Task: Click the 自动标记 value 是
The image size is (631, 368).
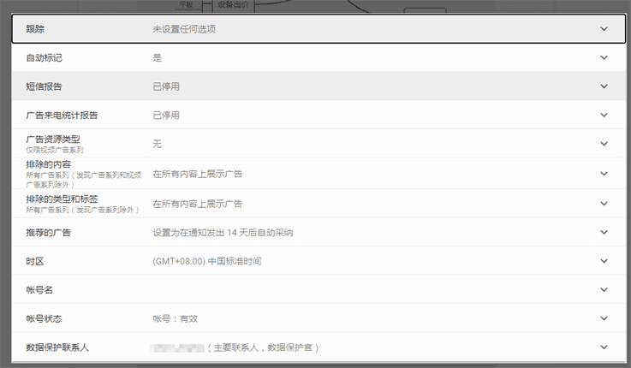Action: 157,58
